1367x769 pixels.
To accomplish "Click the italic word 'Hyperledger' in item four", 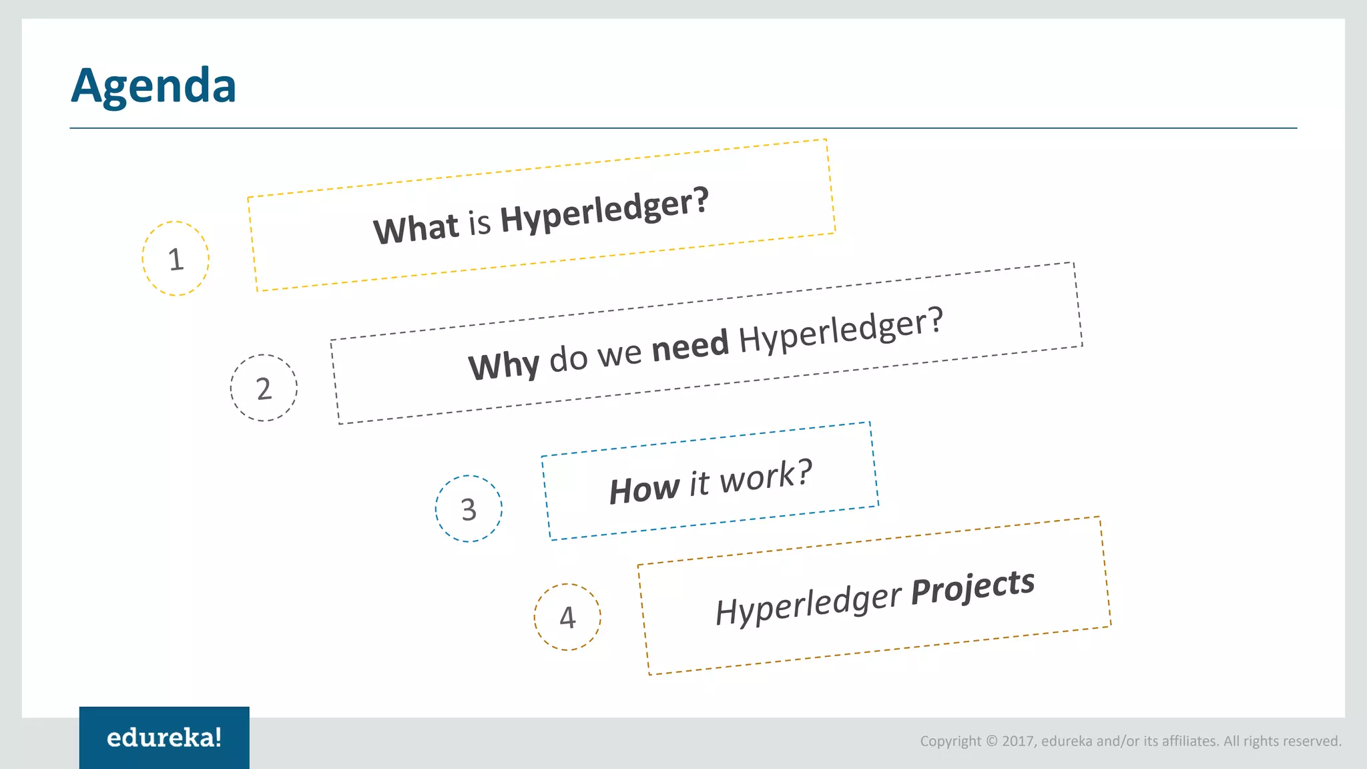I will (808, 604).
